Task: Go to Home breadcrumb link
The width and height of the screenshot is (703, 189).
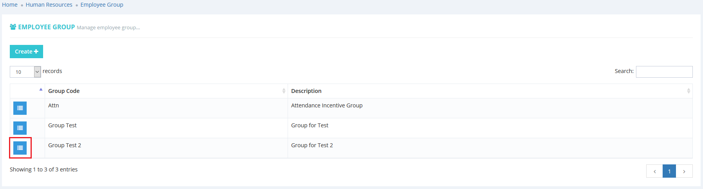Action: [10, 5]
